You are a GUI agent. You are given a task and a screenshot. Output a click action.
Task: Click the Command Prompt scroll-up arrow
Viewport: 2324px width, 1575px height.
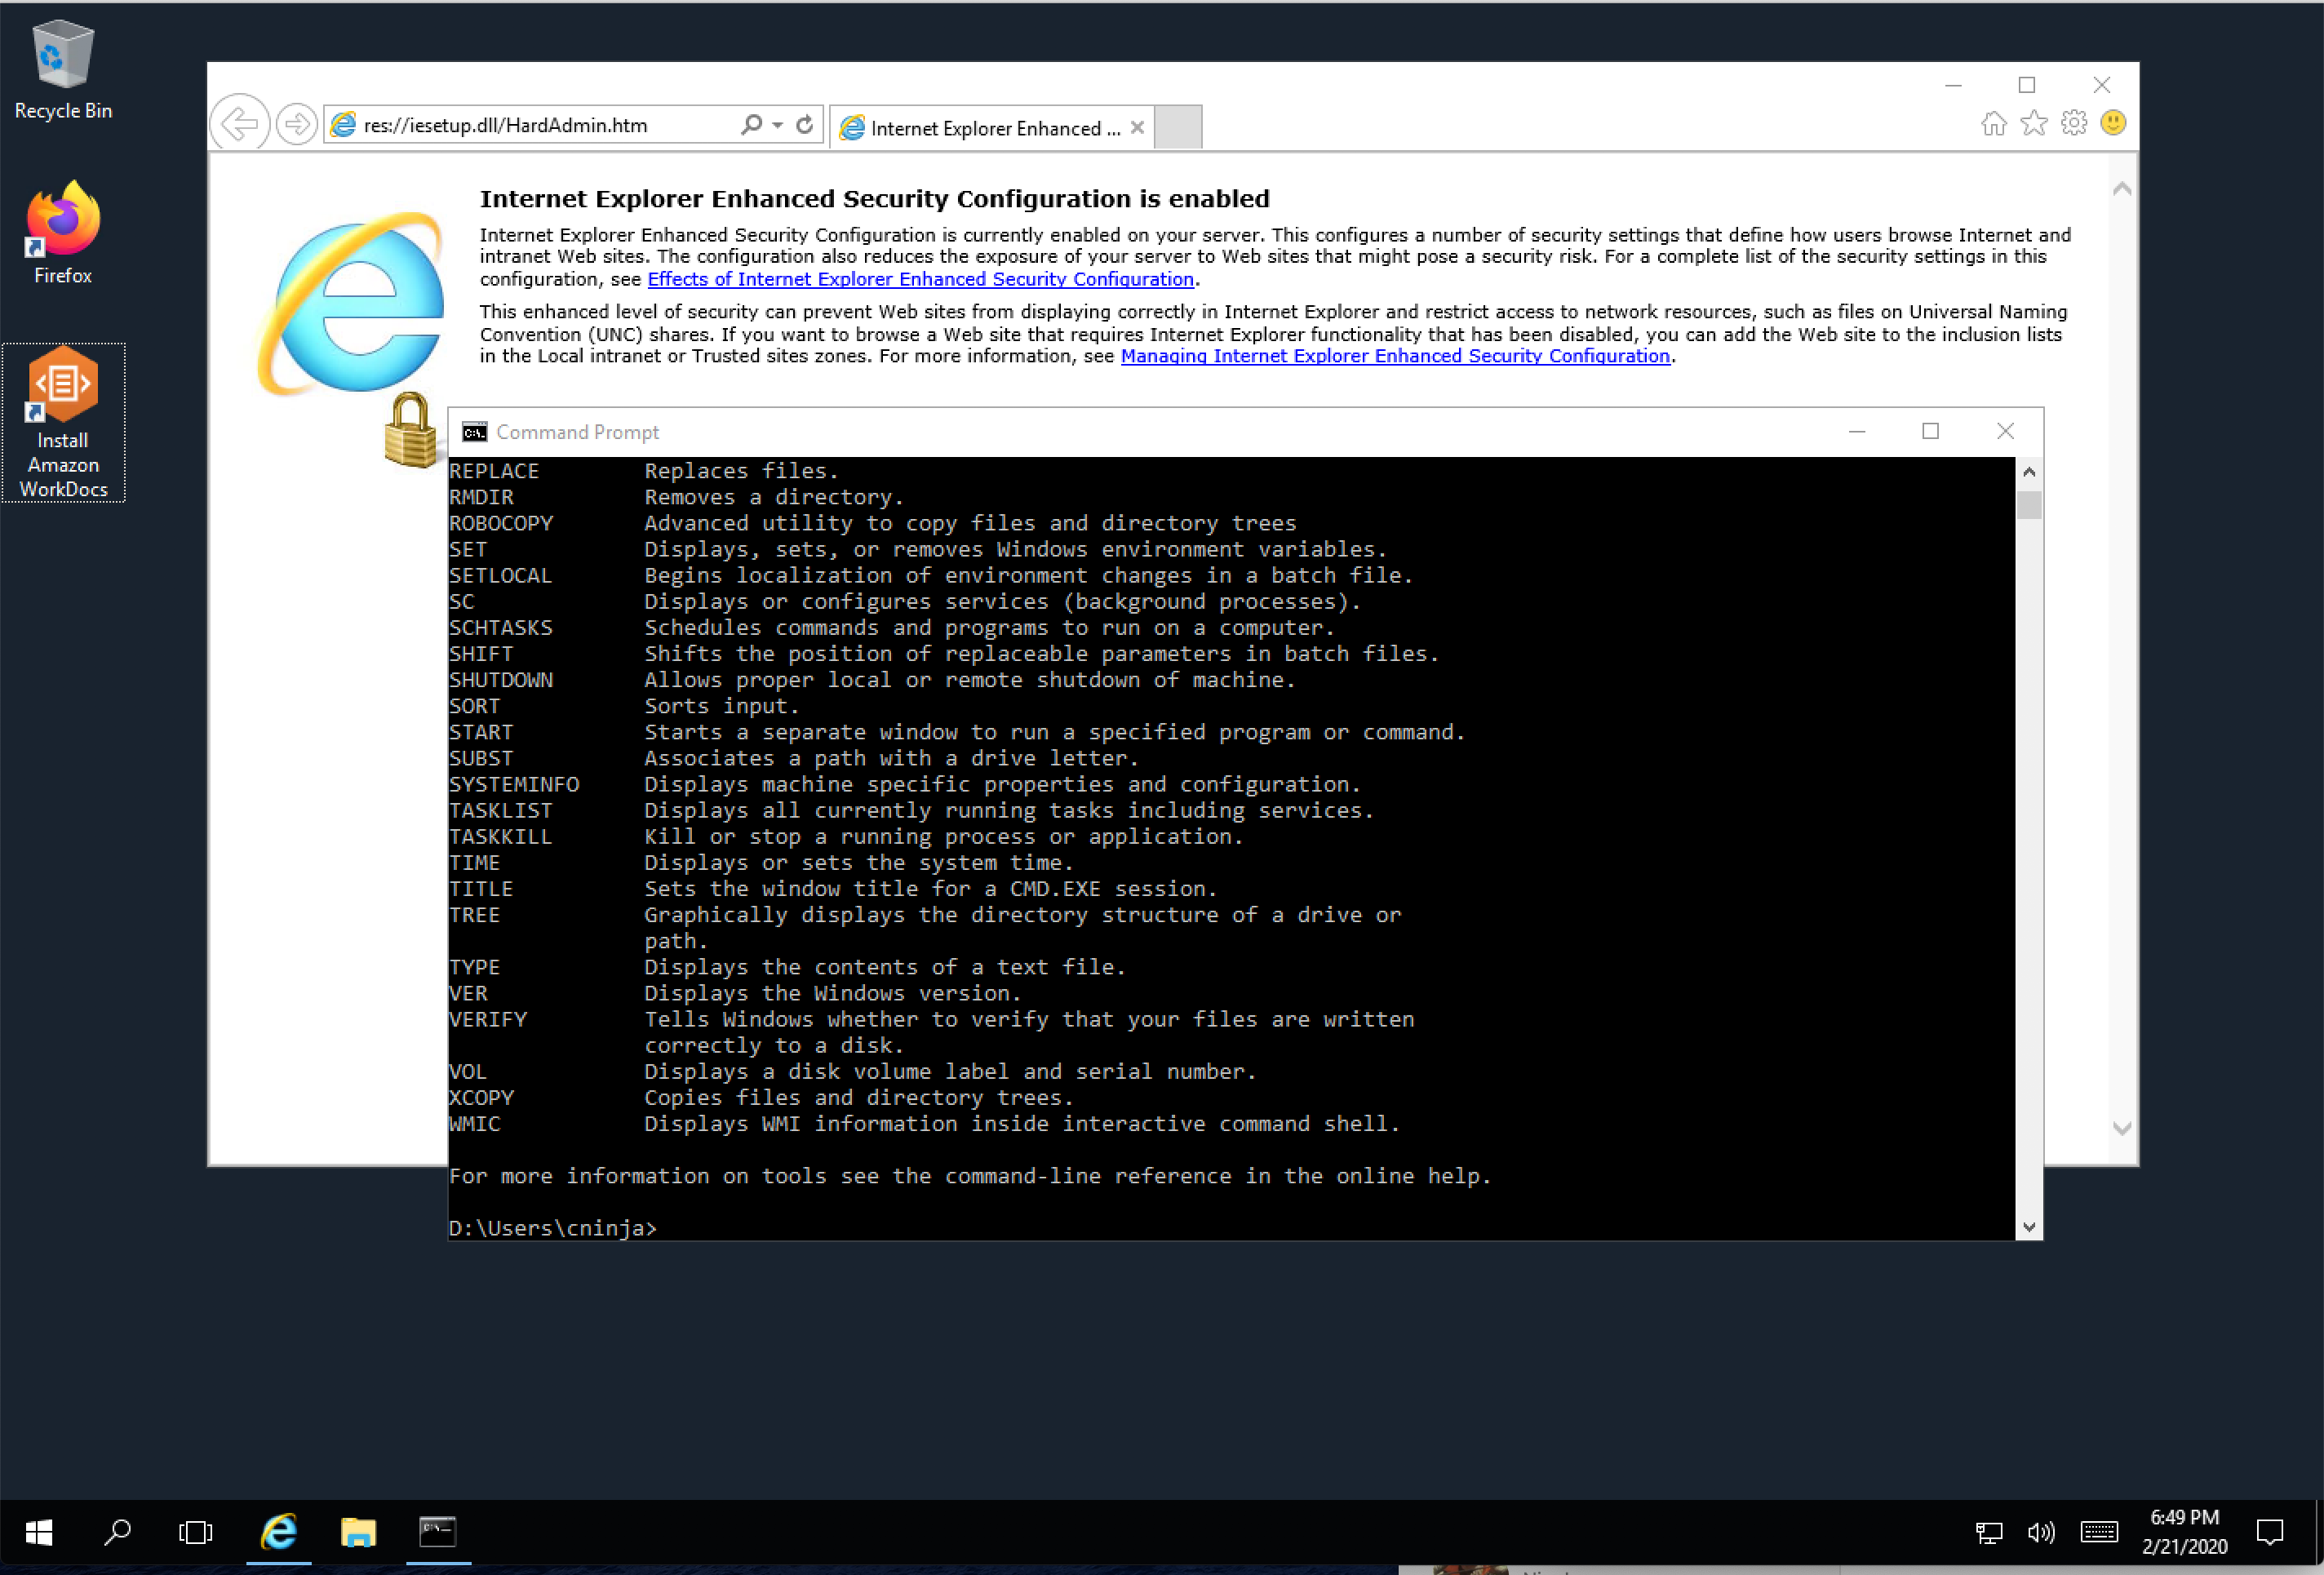tap(2029, 471)
